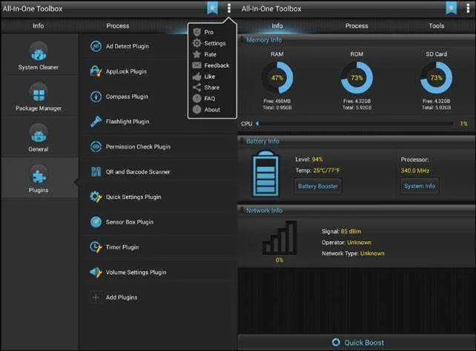The image size is (476, 351).
Task: Select Rate in the overflow menu
Action: [212, 54]
